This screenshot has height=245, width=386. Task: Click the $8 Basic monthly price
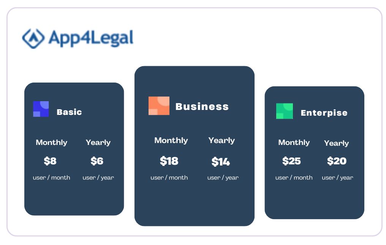click(x=50, y=161)
